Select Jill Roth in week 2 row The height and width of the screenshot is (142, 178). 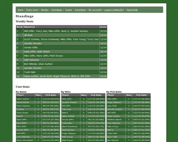(x=28, y=35)
